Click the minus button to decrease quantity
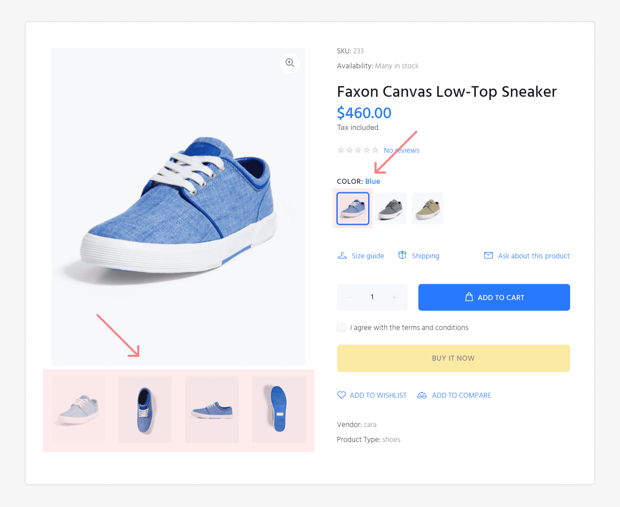 tap(350, 297)
